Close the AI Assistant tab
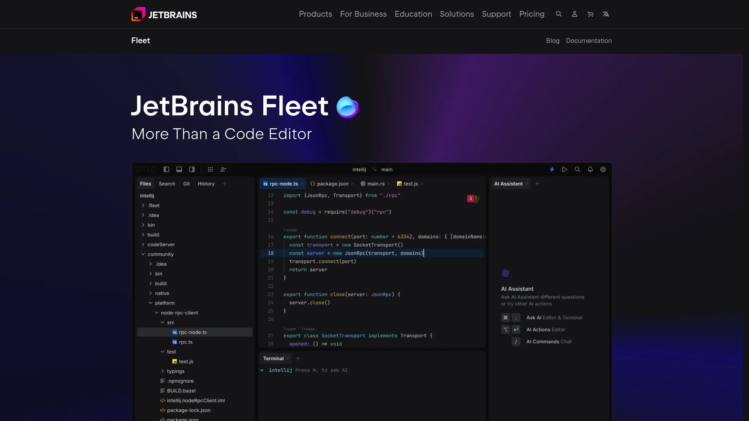The image size is (749, 421). (526, 184)
